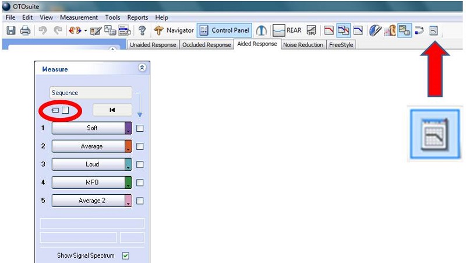Start the Loud measurement
This screenshot has width=466, height=263.
pos(89,164)
